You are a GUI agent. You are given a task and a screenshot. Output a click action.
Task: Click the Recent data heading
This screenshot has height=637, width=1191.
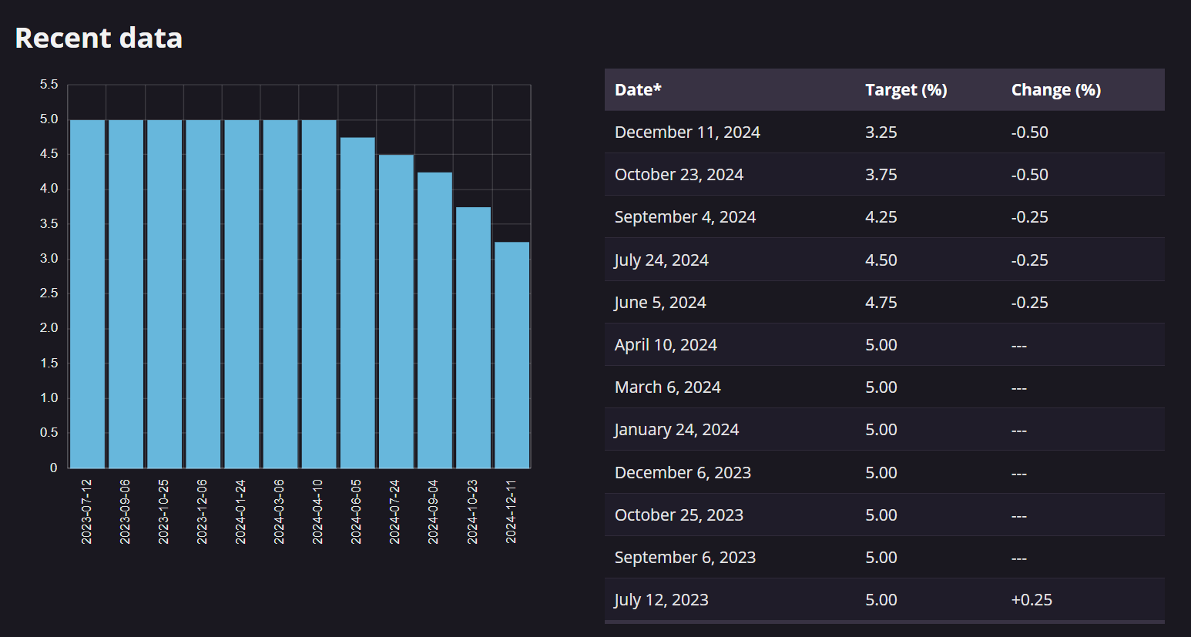click(x=99, y=38)
